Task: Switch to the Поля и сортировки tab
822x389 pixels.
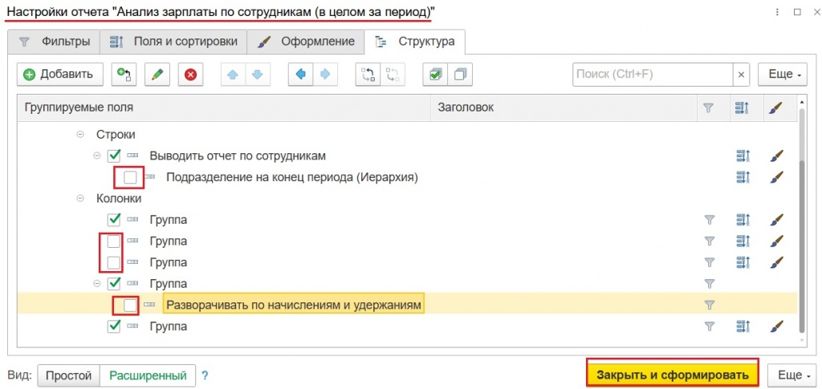Action: coord(173,42)
